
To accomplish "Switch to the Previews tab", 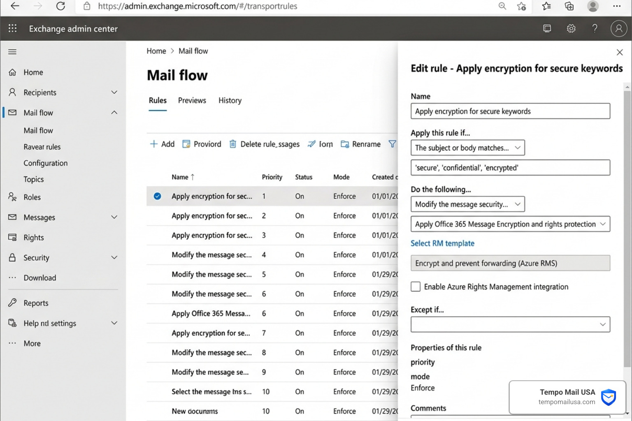I will click(x=192, y=100).
